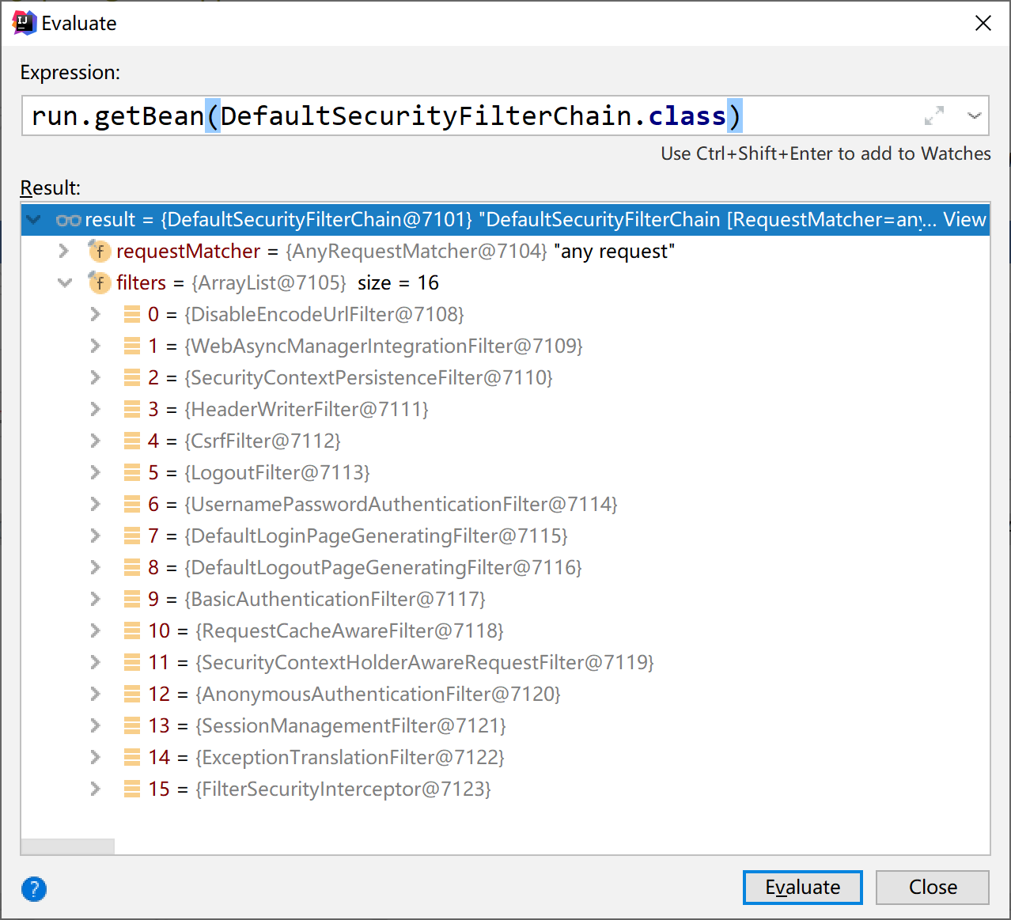Expand the AnonymousAuthenticationFilter entry

96,694
